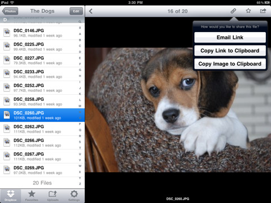Go back to Photos folder
271x203 pixels.
coord(10,11)
